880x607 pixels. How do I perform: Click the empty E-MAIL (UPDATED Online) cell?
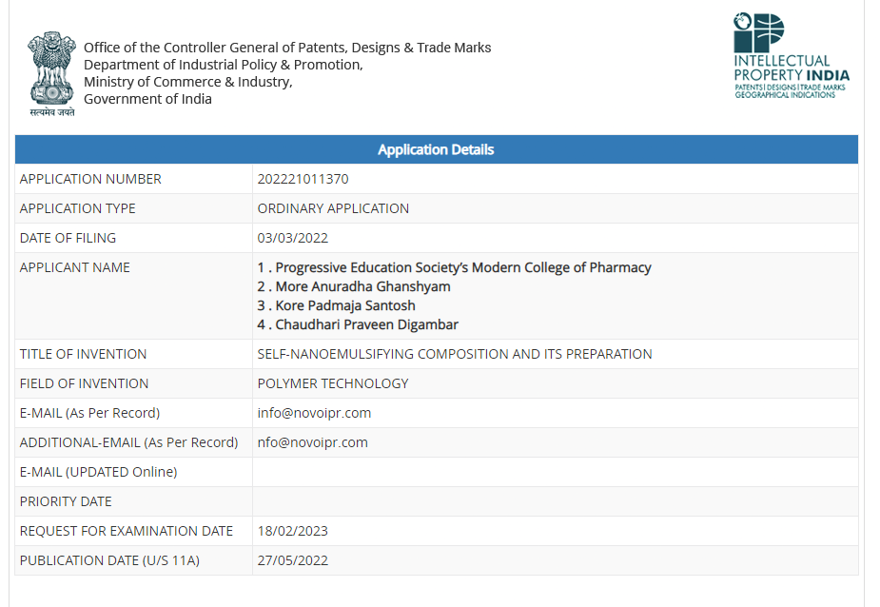click(555, 472)
